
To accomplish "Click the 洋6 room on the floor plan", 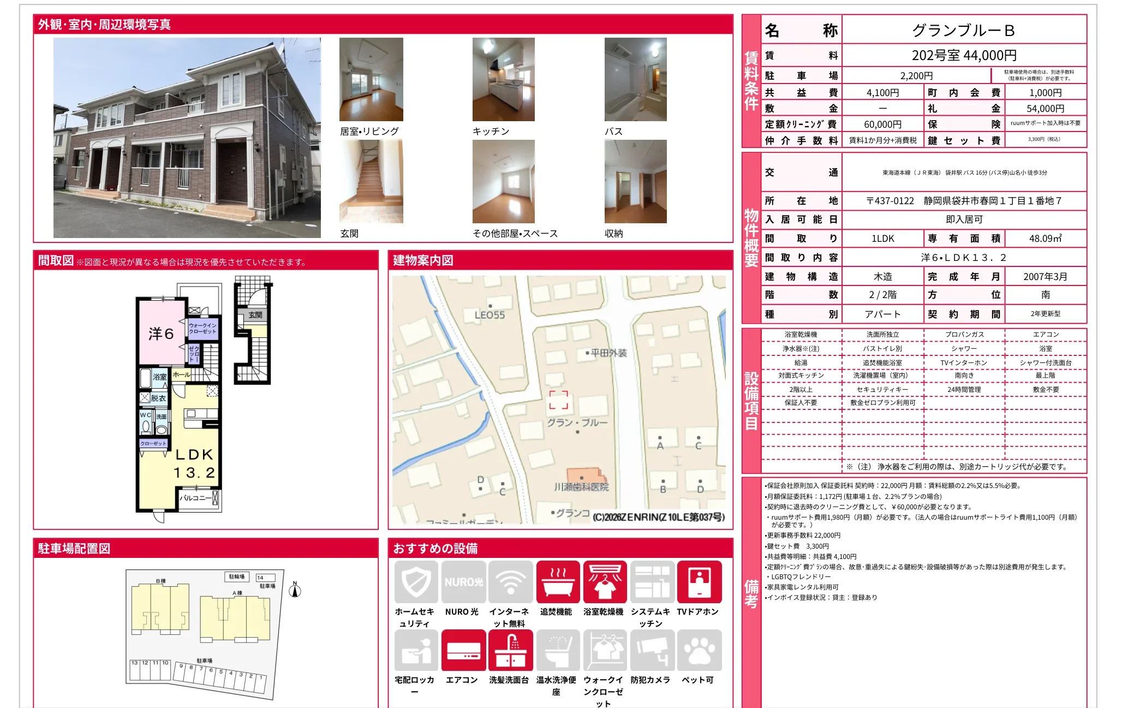I will click(x=162, y=332).
